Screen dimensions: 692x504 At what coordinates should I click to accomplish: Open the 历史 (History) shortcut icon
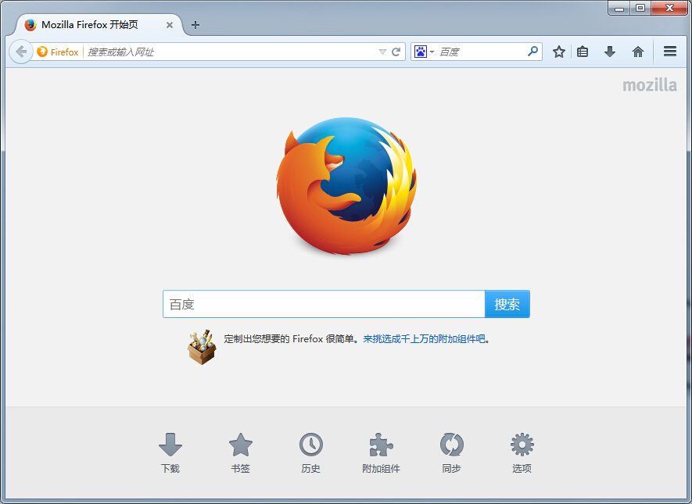point(311,445)
